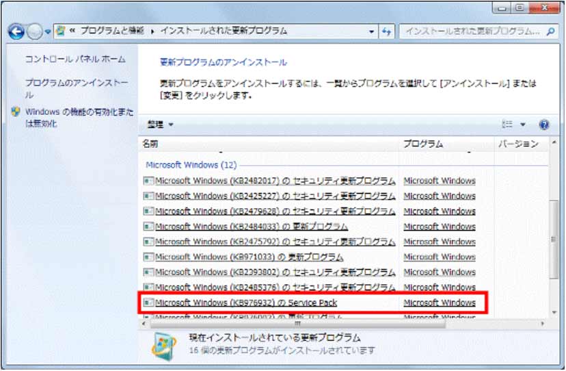Click Microsoft Windows program cell for KB976932

pos(440,303)
